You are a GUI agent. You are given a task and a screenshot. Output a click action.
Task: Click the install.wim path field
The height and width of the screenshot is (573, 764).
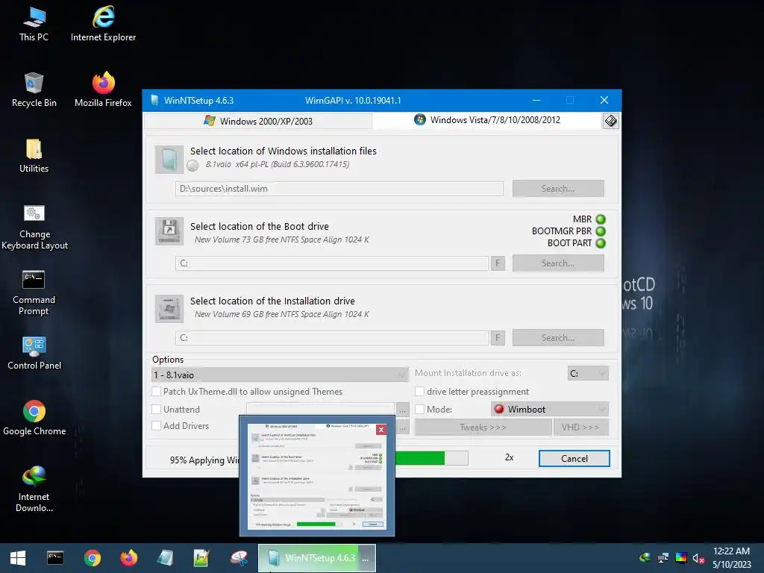(x=339, y=189)
